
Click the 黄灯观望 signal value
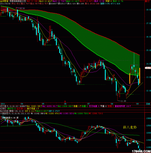tap(33, 109)
